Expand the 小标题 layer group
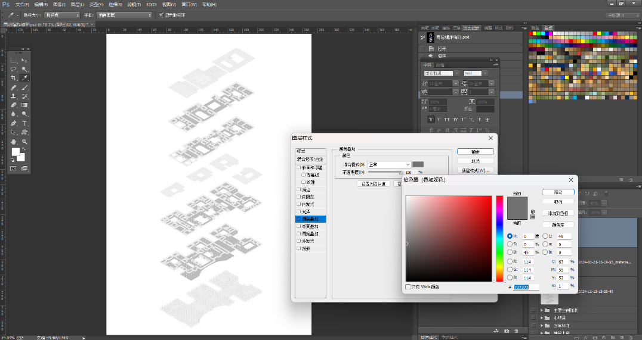 (x=542, y=318)
